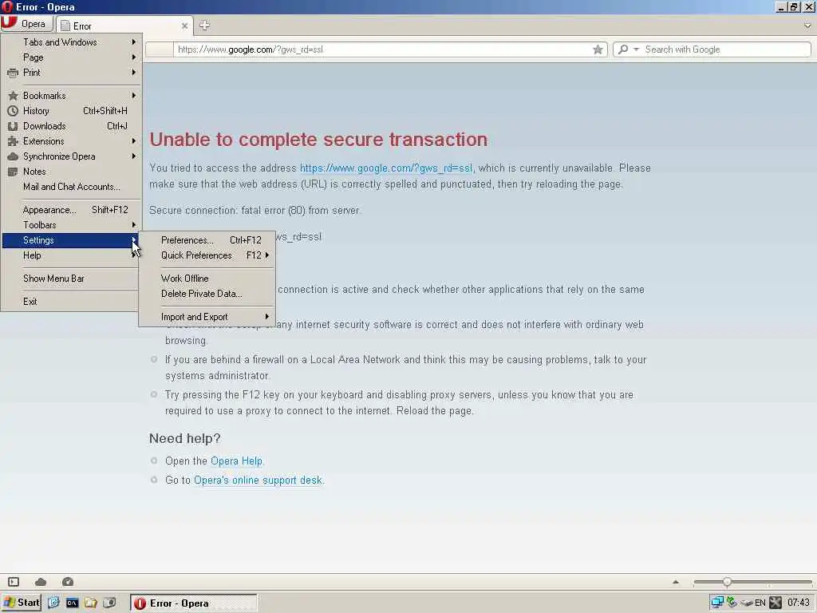
Task: Click the printer icon beside Print
Action: click(13, 73)
